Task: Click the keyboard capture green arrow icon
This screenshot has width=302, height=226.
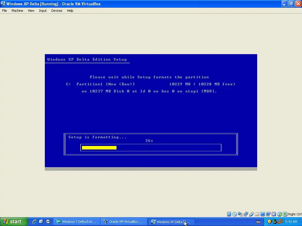Action: (285, 214)
